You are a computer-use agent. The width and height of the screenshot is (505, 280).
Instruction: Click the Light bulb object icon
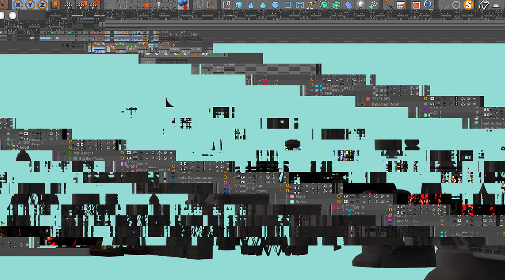click(360, 5)
